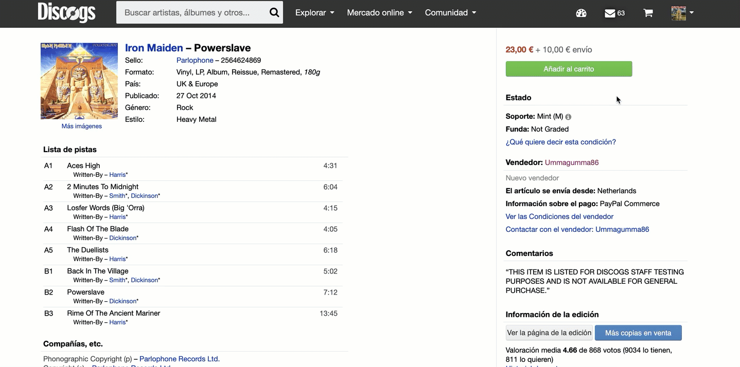Expand the Explorar menu

click(x=314, y=13)
